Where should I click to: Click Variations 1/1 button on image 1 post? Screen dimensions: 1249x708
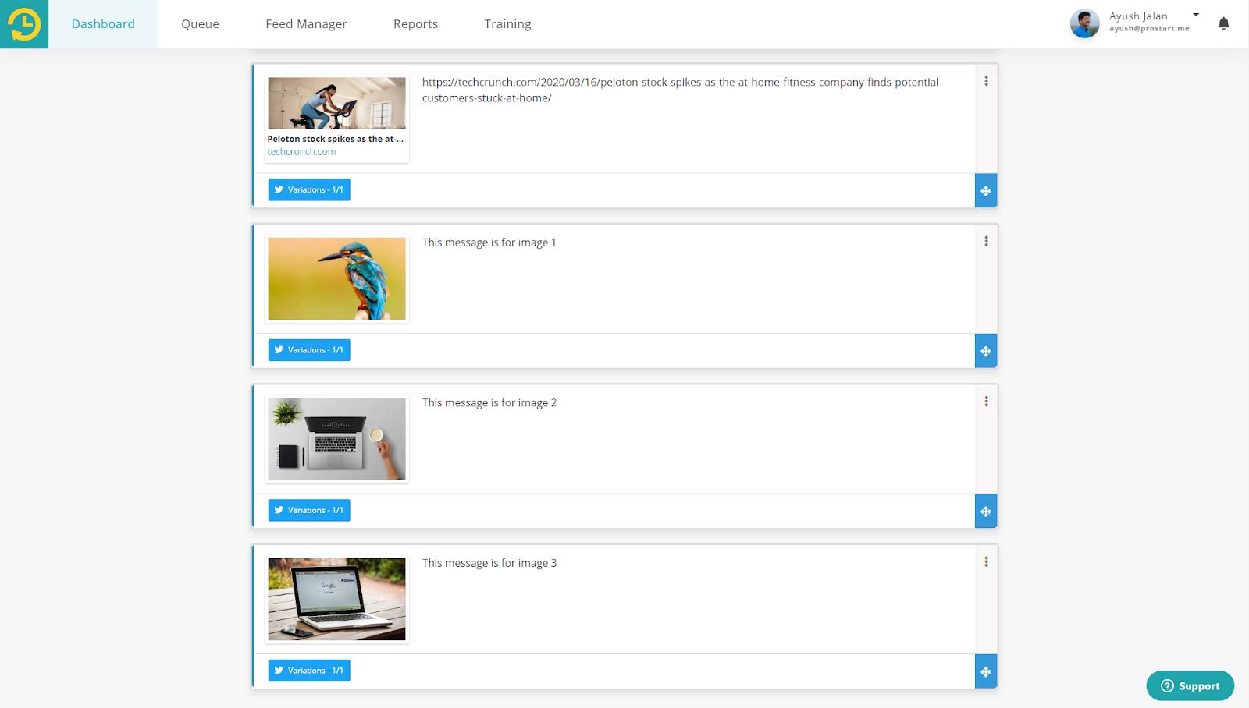coord(309,350)
